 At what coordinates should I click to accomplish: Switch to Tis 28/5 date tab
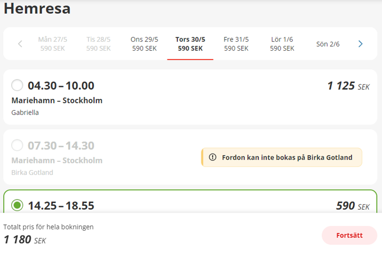tap(98, 44)
